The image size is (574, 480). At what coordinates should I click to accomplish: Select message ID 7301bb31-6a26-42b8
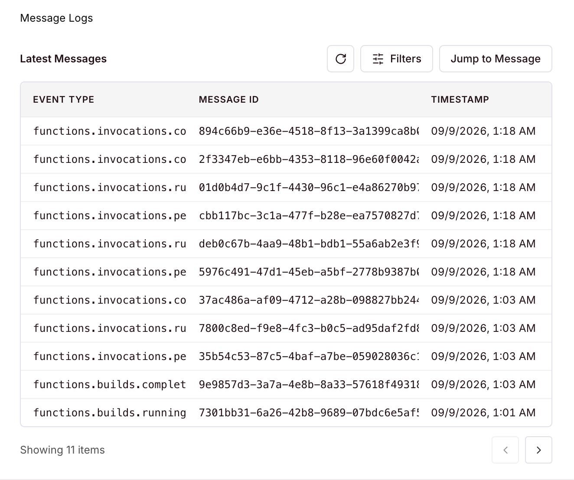tap(309, 412)
